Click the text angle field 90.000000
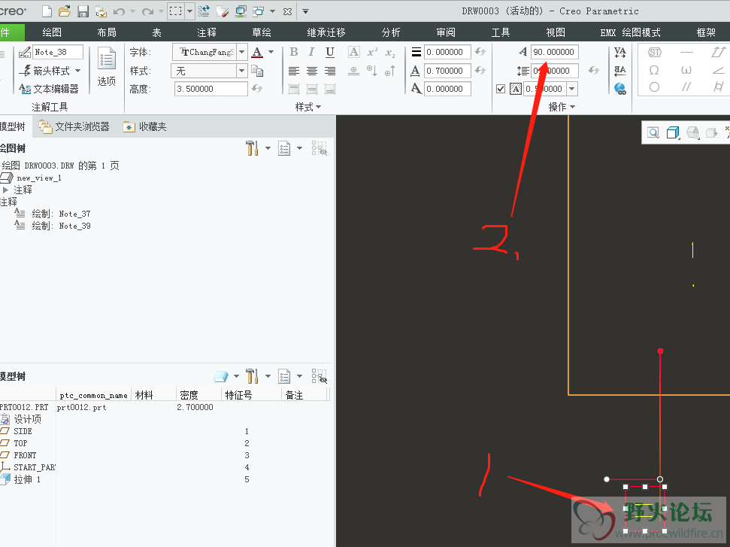This screenshot has height=547, width=730. (x=555, y=52)
